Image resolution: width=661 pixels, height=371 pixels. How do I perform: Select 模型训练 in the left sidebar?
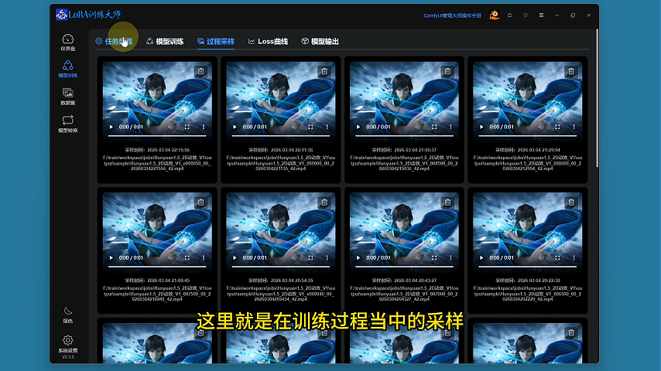coord(68,69)
